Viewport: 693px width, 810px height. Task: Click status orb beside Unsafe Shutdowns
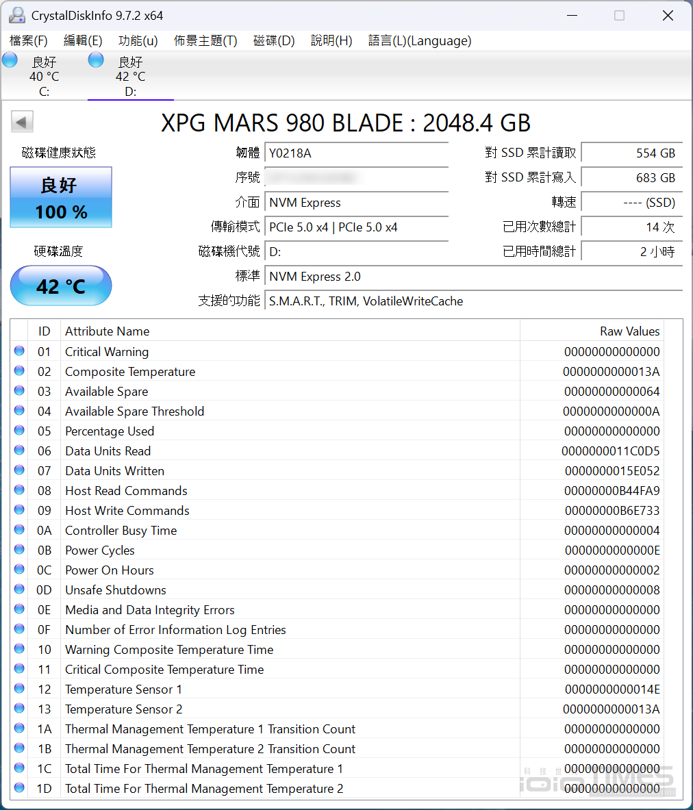[x=19, y=590]
